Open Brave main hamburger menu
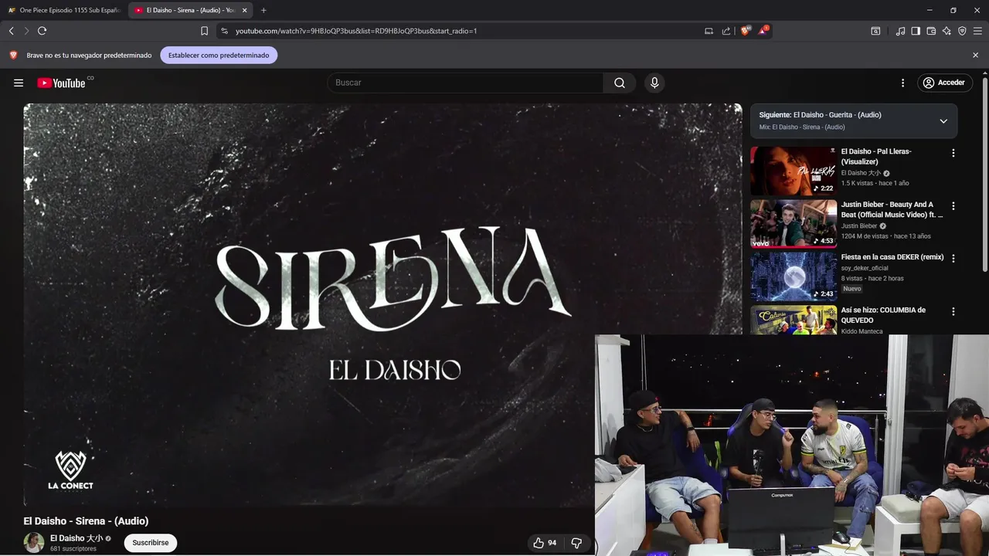 977,31
